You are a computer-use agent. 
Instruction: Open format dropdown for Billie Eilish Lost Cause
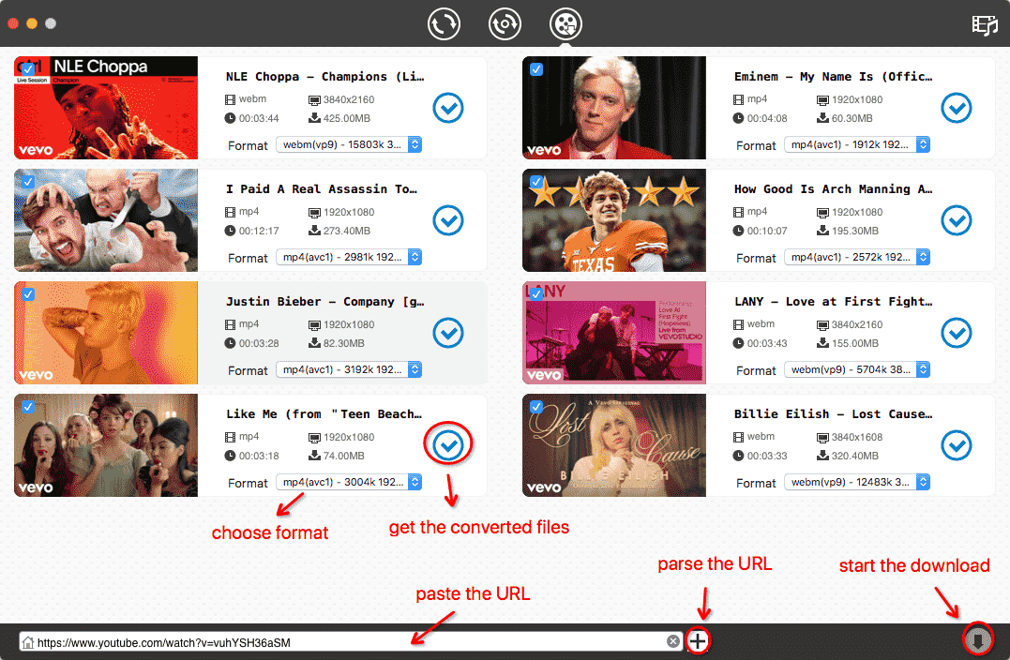tap(857, 482)
